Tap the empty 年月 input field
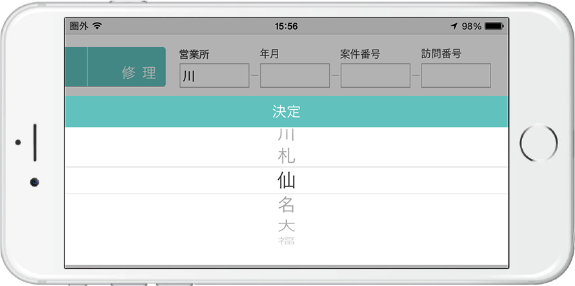575x286 pixels. [x=295, y=76]
